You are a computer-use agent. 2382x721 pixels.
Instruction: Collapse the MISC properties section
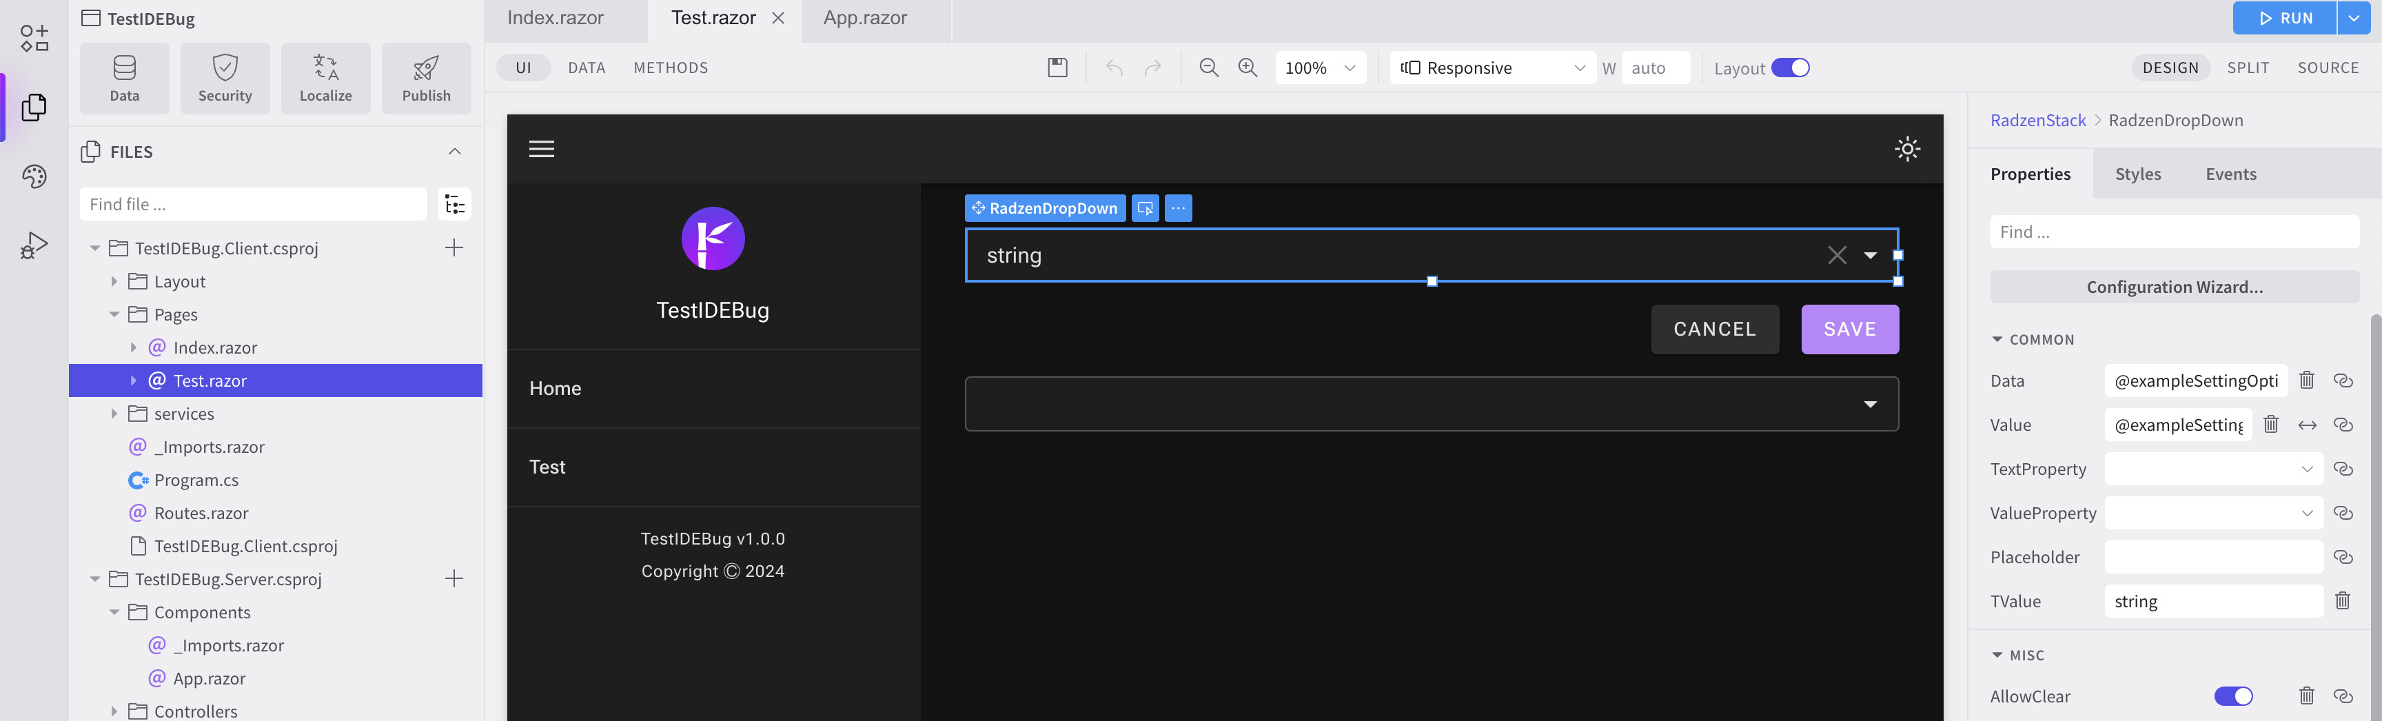click(x=1997, y=656)
